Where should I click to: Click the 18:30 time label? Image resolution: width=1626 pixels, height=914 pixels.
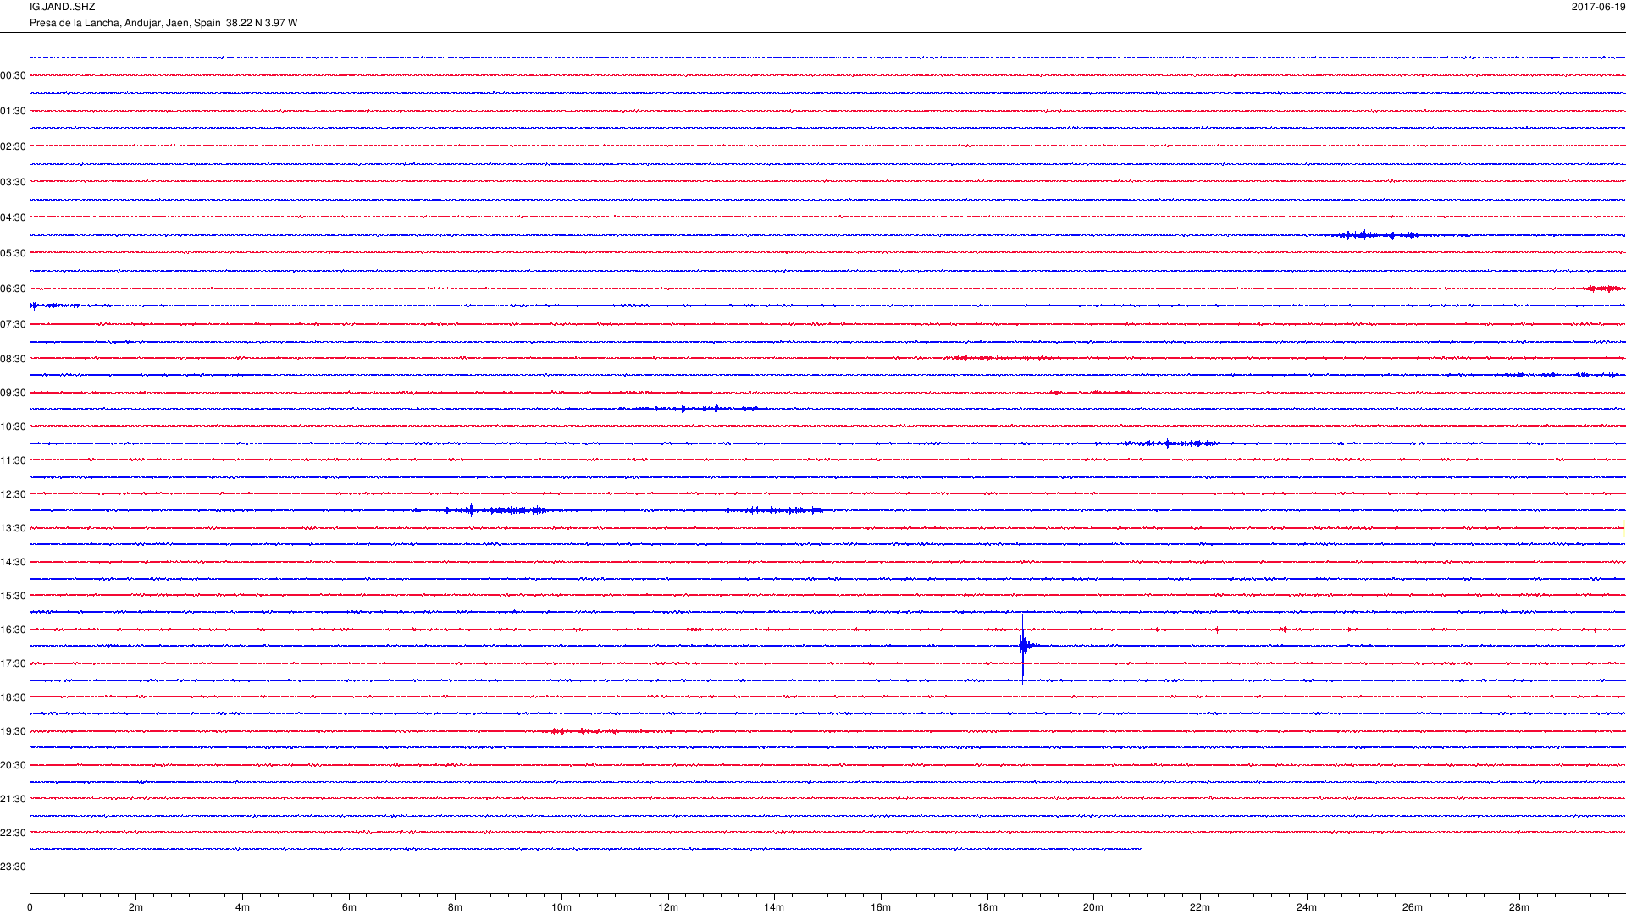click(14, 698)
